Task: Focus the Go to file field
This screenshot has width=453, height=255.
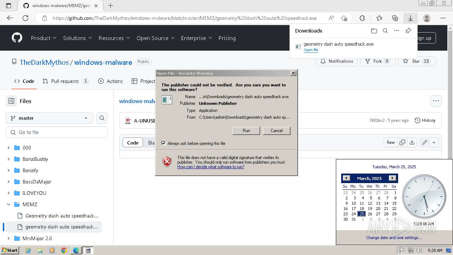Action: [x=57, y=132]
